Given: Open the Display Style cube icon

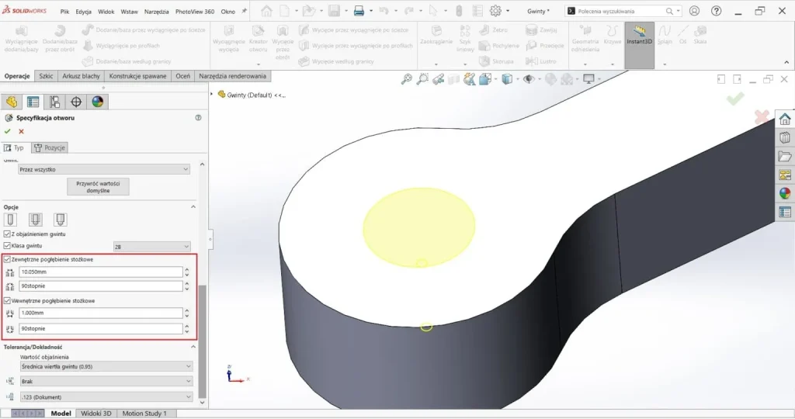Looking at the screenshot, I should click(506, 79).
